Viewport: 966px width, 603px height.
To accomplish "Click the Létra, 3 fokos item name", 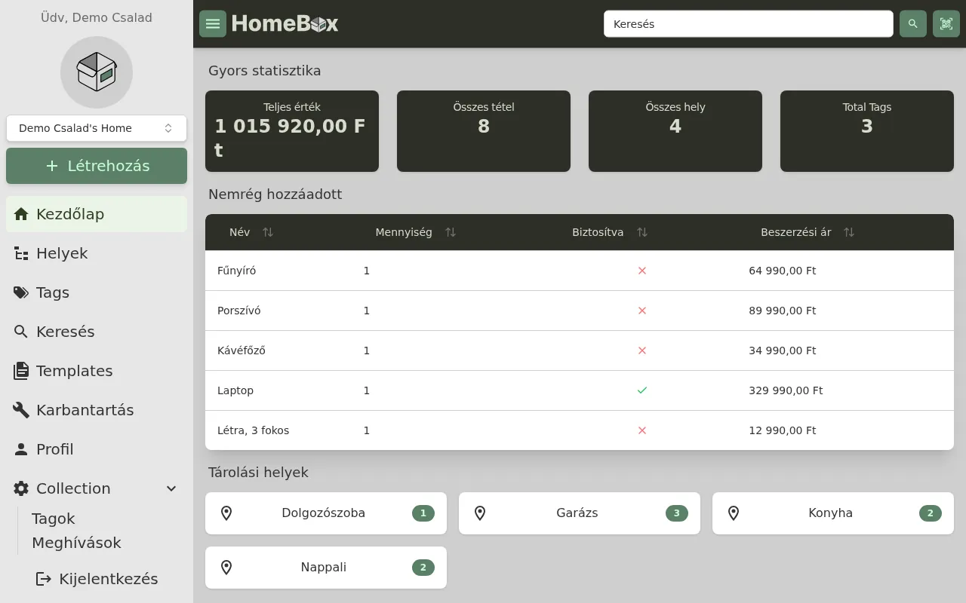I will tap(254, 430).
